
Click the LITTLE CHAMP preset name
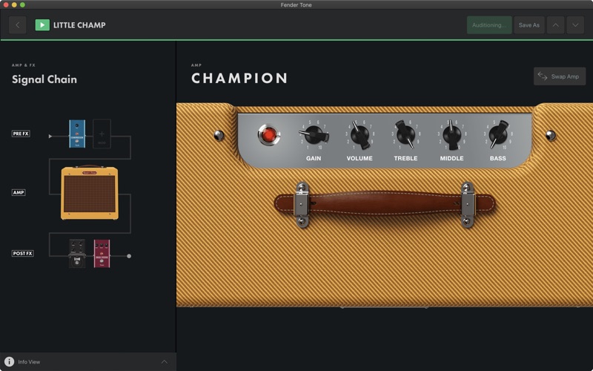(79, 25)
